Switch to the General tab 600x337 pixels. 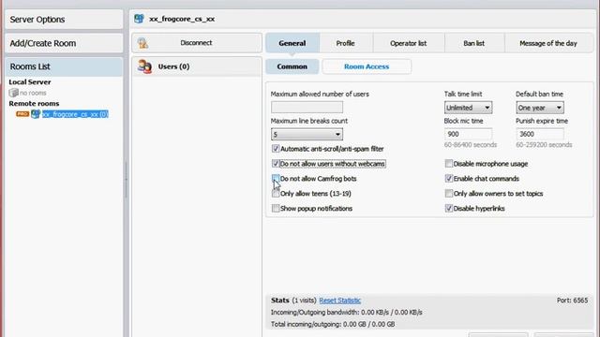click(292, 43)
